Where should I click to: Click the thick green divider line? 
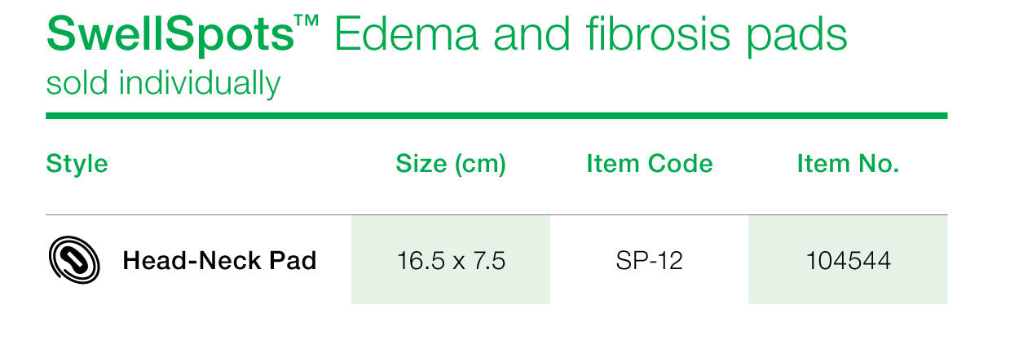click(496, 116)
